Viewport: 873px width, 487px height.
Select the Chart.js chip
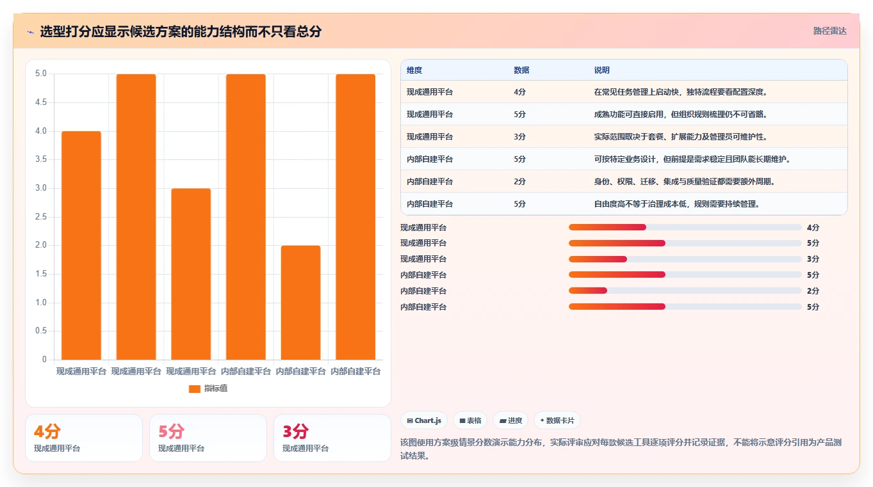tap(424, 420)
